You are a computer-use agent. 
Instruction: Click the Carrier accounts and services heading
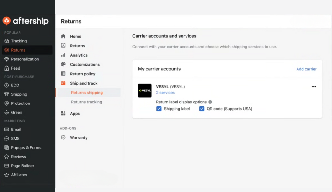point(164,36)
